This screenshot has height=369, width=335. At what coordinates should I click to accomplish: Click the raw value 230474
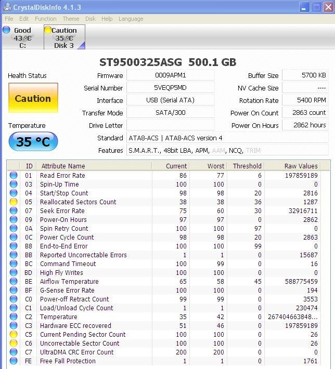[307, 308]
